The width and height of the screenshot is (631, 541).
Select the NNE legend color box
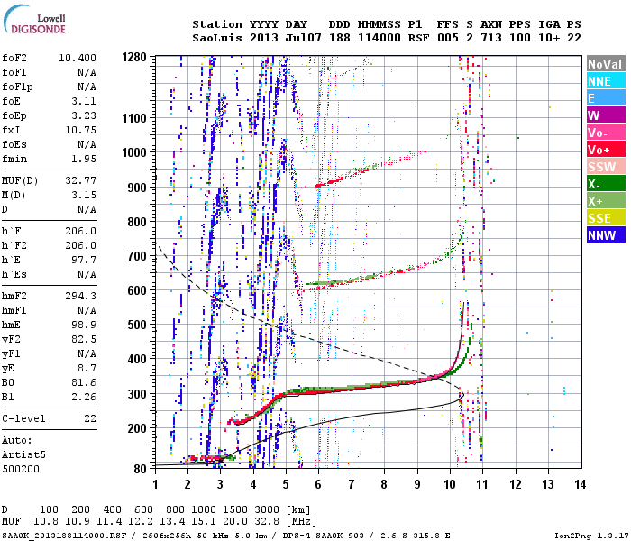point(606,81)
